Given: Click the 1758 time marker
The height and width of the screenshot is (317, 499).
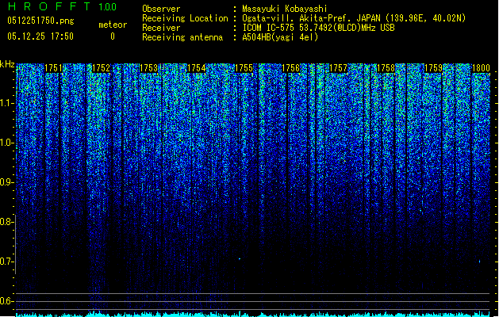Looking at the screenshot, I should (386, 68).
